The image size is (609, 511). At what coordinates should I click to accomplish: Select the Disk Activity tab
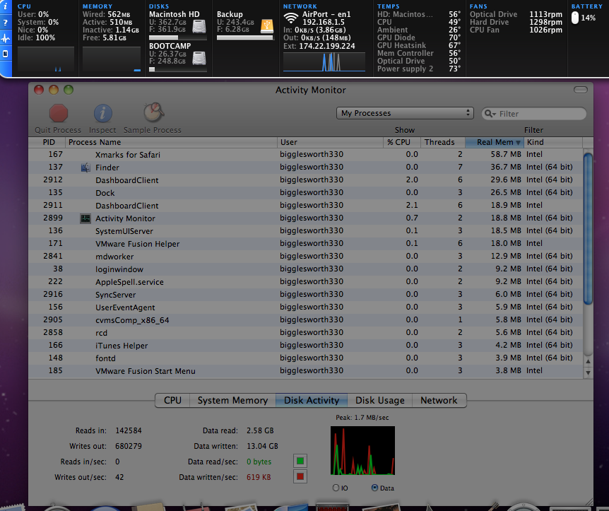coord(312,400)
